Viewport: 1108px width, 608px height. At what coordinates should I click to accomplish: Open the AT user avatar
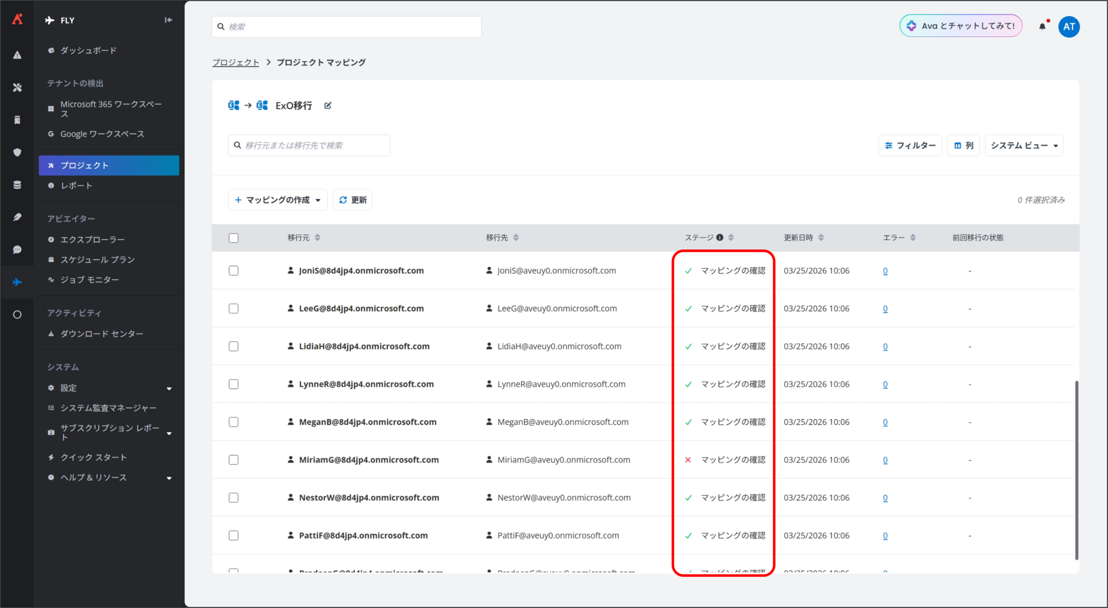pyautogui.click(x=1069, y=26)
